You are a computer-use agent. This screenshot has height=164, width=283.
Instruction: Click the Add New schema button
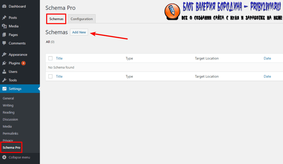point(79,32)
